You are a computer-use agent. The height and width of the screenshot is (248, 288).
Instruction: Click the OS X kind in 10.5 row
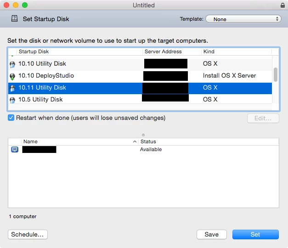(x=210, y=99)
